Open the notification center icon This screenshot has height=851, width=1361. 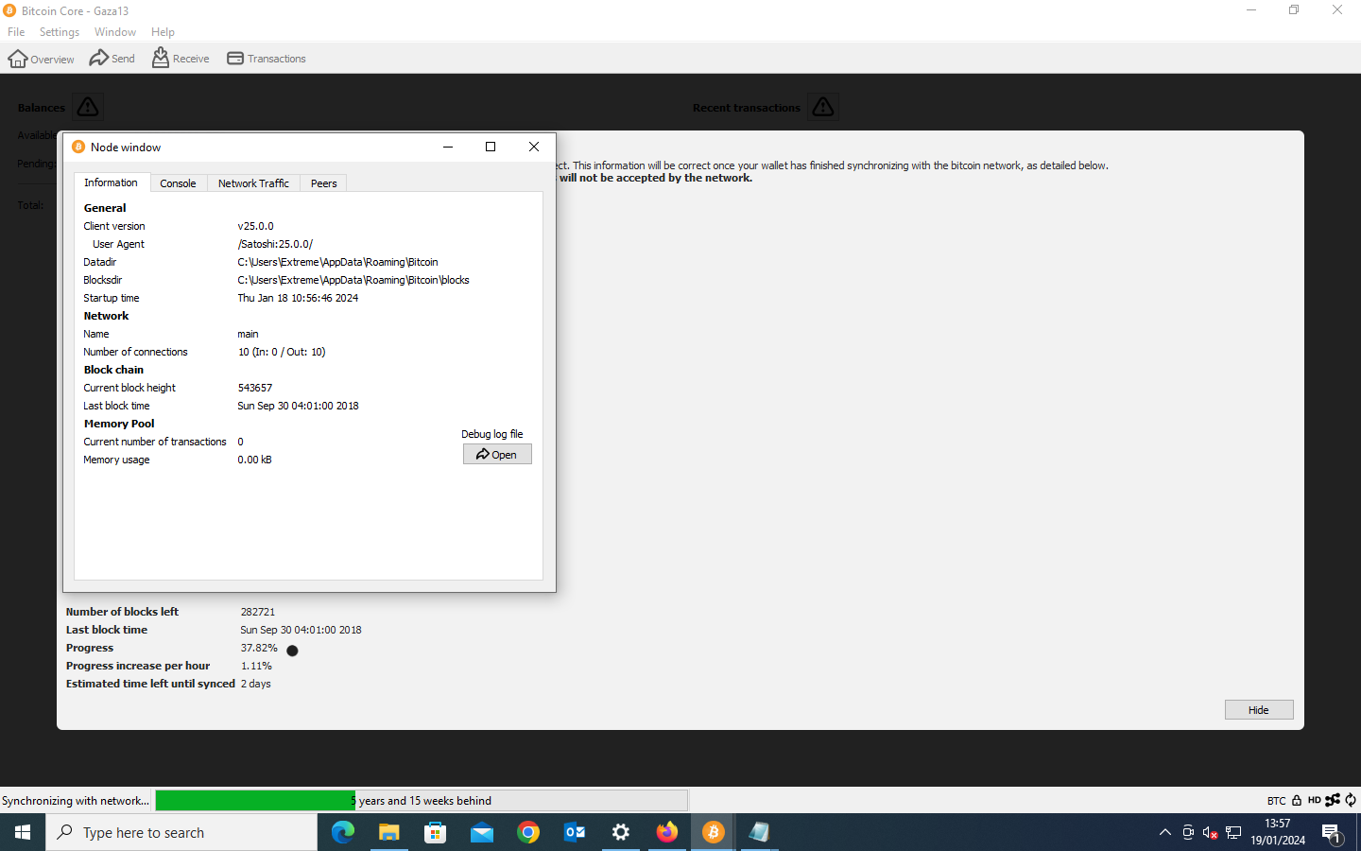1332,832
